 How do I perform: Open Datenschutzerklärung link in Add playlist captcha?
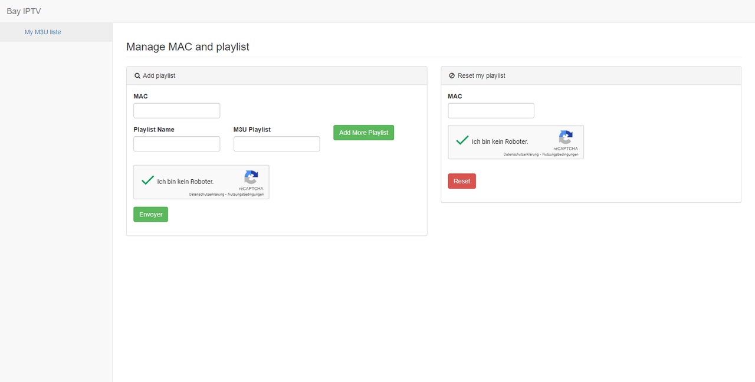click(206, 195)
